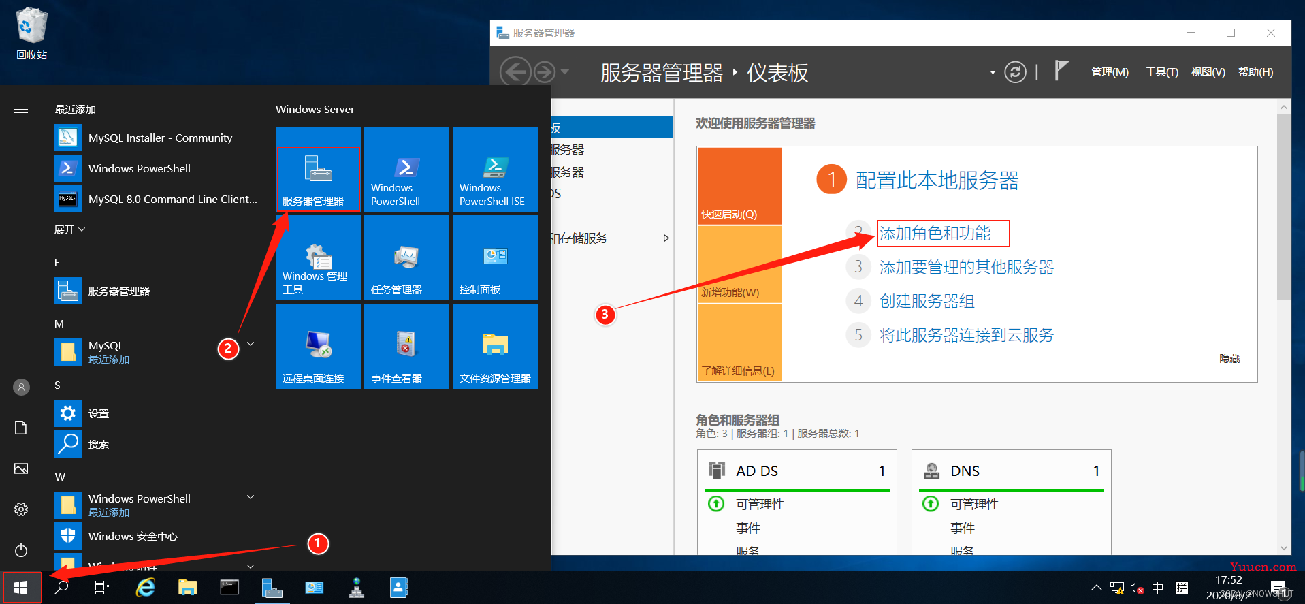The image size is (1305, 604).
Task: Open the Recycle Bin on the desktop
Action: pyautogui.click(x=31, y=33)
